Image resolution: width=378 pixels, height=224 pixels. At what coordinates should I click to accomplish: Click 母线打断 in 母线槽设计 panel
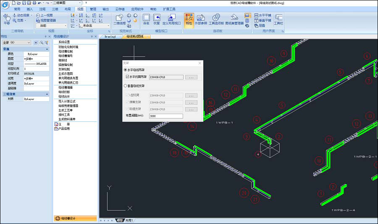pos(64,92)
